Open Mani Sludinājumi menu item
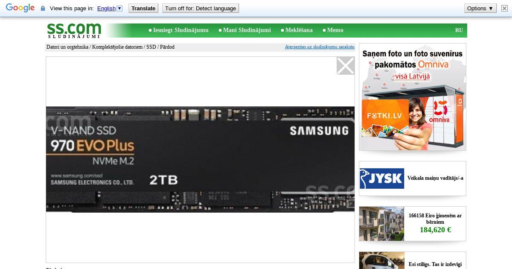Viewport: 512px width, 269px height. tap(247, 30)
